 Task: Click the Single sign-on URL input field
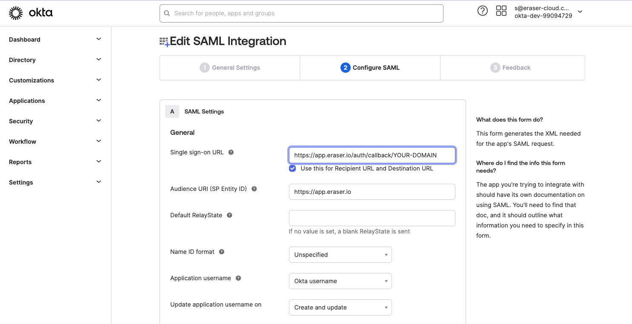coord(372,155)
